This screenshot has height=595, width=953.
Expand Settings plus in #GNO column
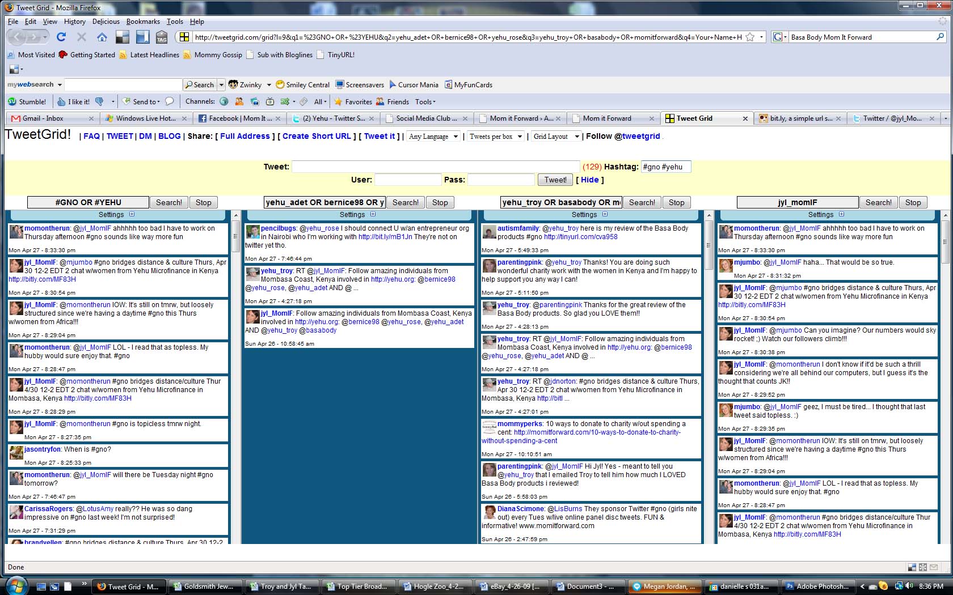132,214
